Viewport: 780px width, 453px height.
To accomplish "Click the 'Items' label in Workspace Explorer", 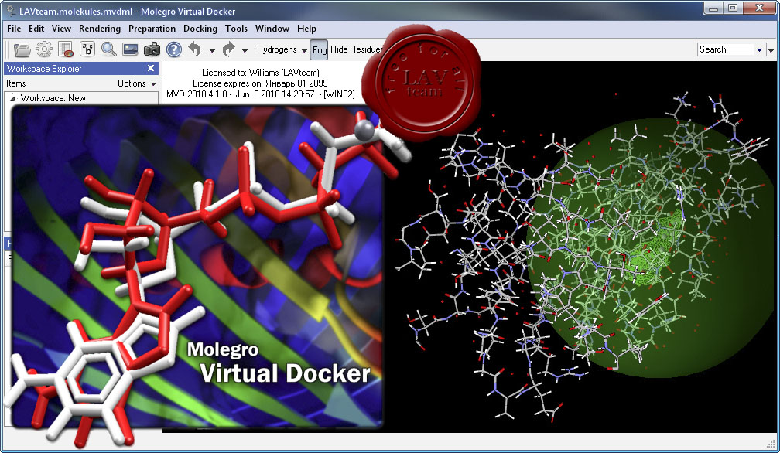I will pos(16,83).
